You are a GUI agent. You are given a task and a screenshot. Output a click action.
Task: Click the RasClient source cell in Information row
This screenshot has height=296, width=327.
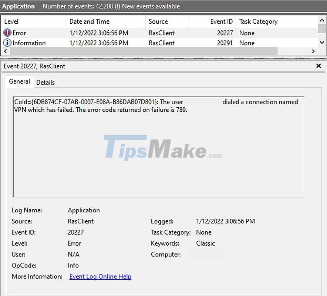pos(162,43)
